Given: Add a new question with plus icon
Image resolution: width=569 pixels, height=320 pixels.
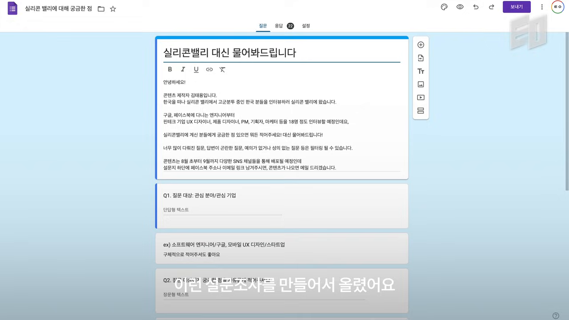Looking at the screenshot, I should click(421, 45).
